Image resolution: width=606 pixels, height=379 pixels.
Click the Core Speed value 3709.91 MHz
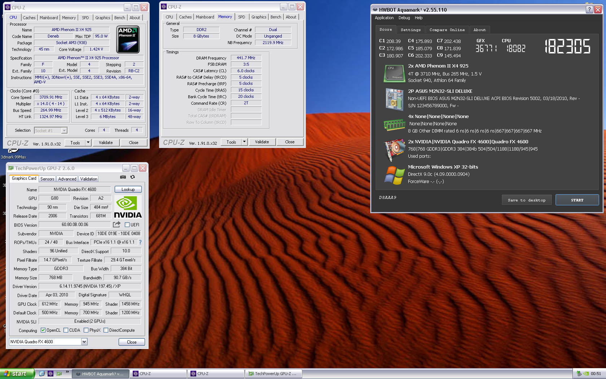tap(51, 97)
